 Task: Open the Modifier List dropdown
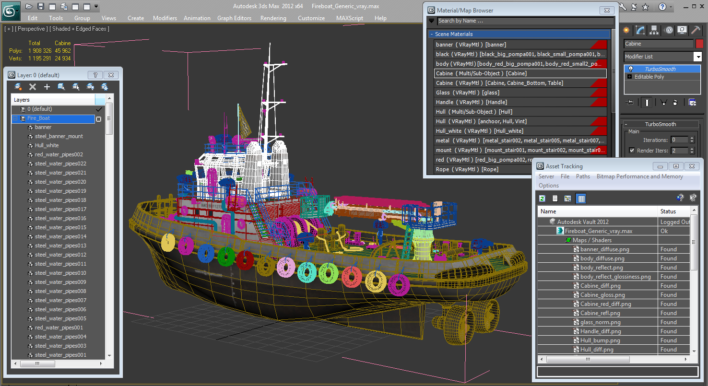(698, 57)
